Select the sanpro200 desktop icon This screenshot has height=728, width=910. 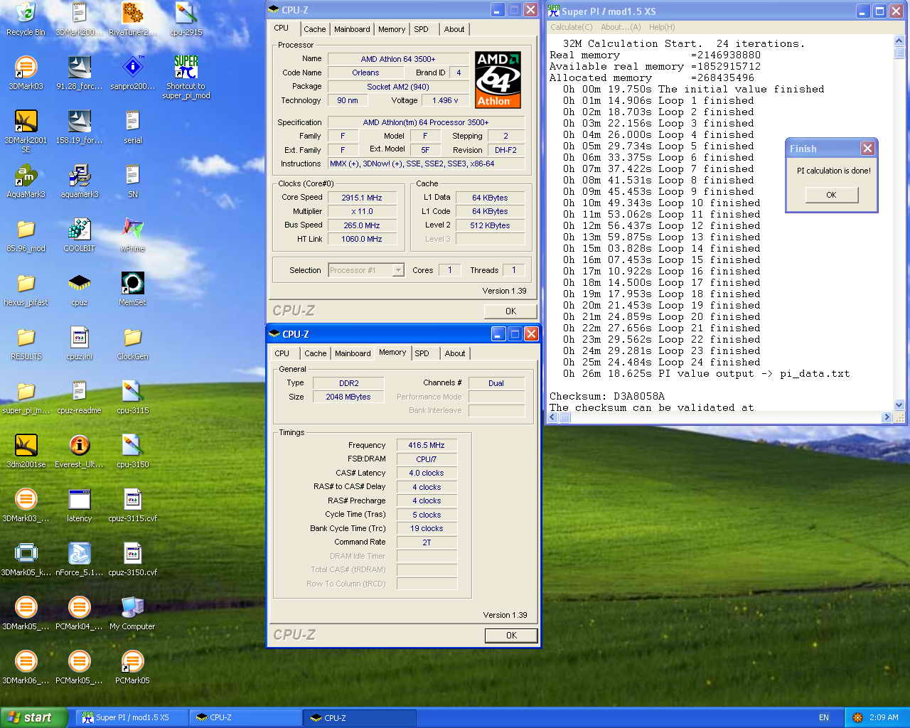132,73
